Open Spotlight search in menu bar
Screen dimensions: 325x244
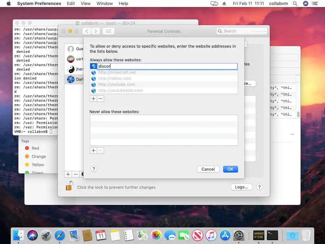point(295,3)
